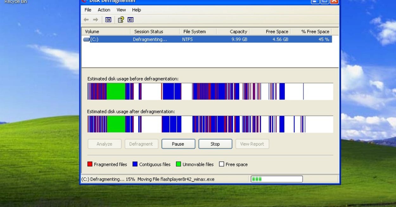Click the 4.56 GB free space value
This screenshot has width=396, height=207.
pyautogui.click(x=280, y=40)
